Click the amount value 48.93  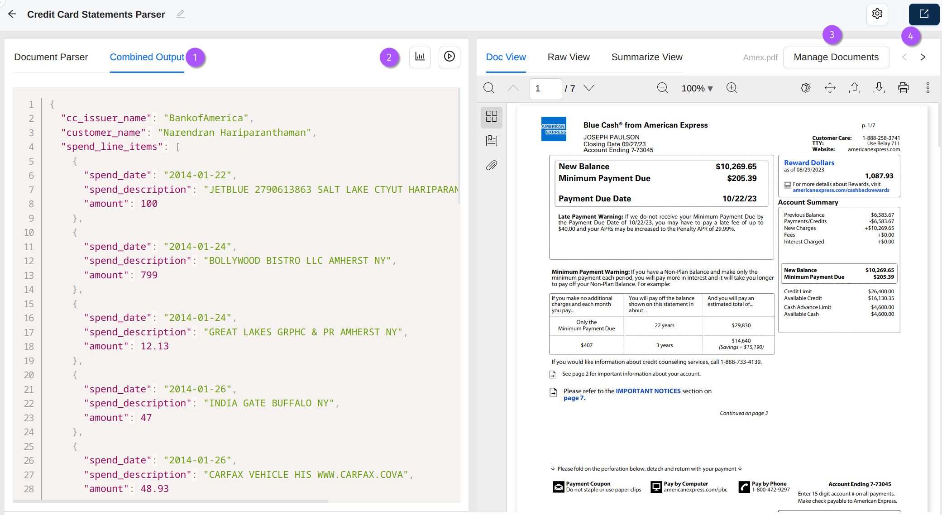[x=154, y=489]
